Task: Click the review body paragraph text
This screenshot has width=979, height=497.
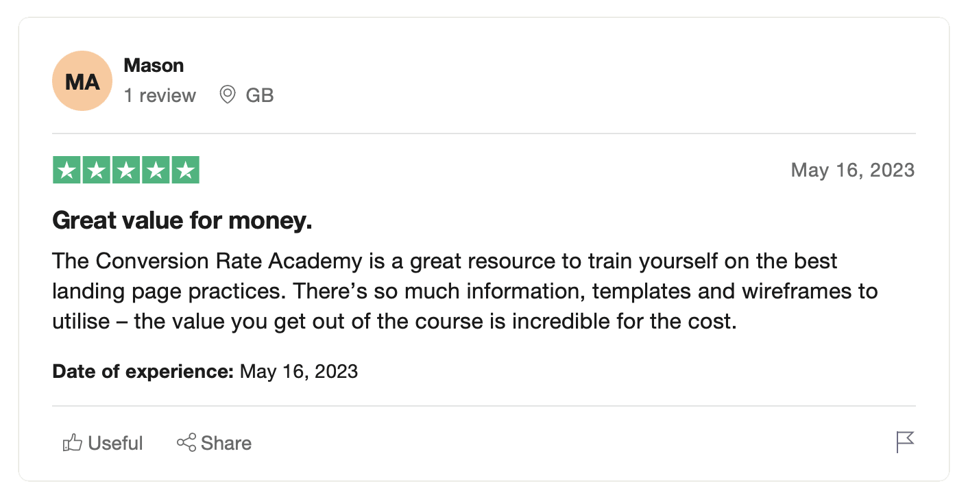Action: 464,291
